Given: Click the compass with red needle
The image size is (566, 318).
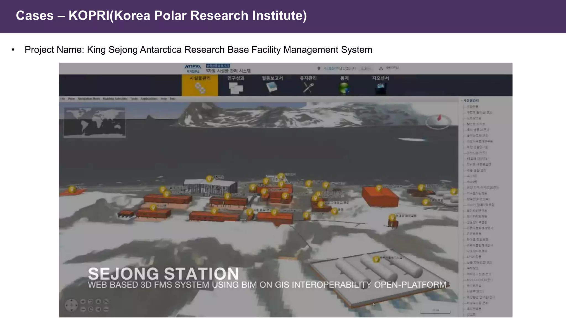Looking at the screenshot, I should click(438, 122).
